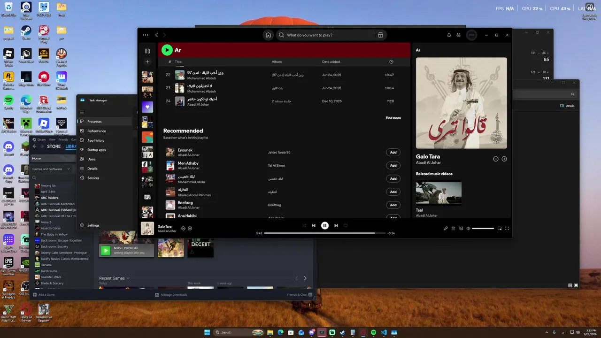Toggle lyrics microphone icon

tap(446, 228)
